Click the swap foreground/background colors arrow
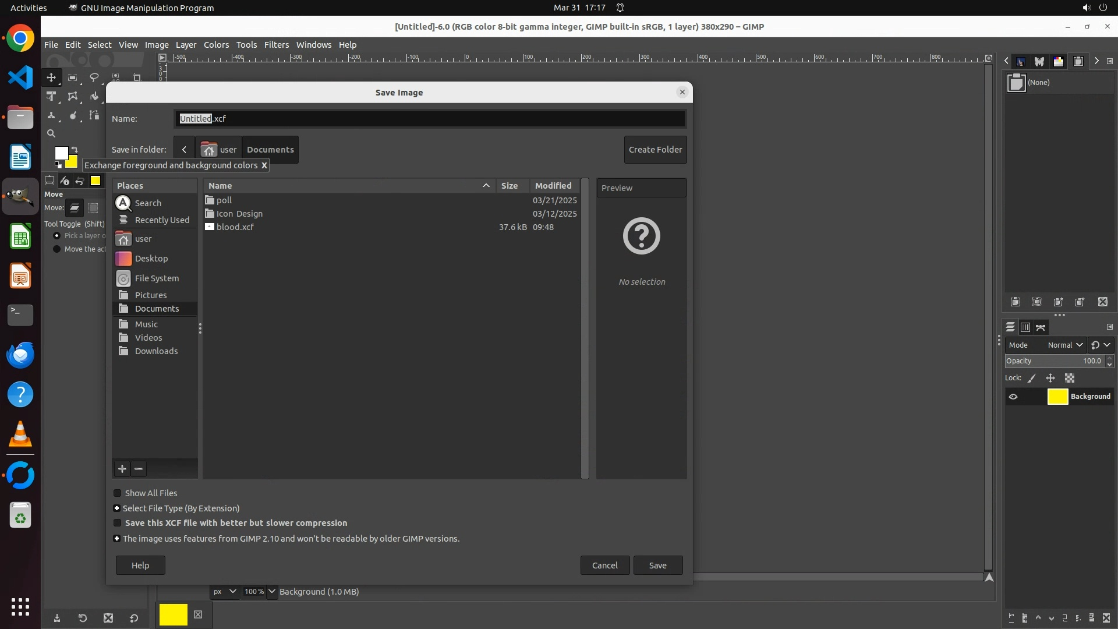Viewport: 1118px width, 629px height. pos(74,150)
